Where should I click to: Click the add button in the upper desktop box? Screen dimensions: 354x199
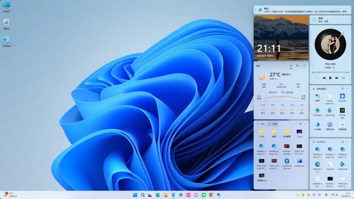343,89
